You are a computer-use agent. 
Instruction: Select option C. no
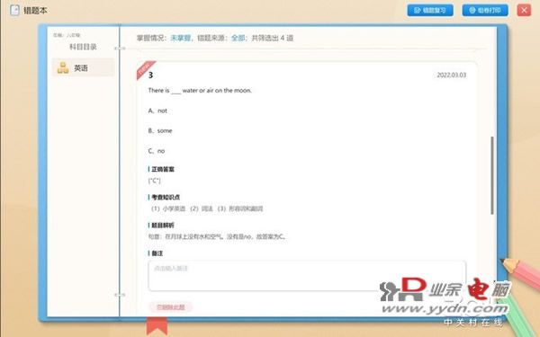(157, 151)
